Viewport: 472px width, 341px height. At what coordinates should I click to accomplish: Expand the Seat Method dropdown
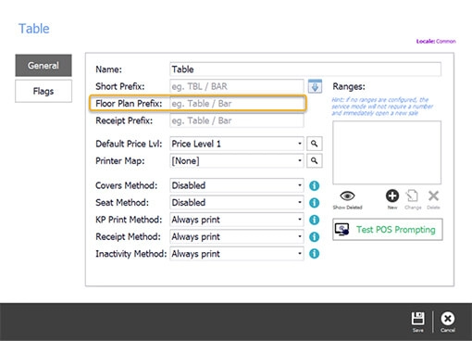[x=237, y=203]
